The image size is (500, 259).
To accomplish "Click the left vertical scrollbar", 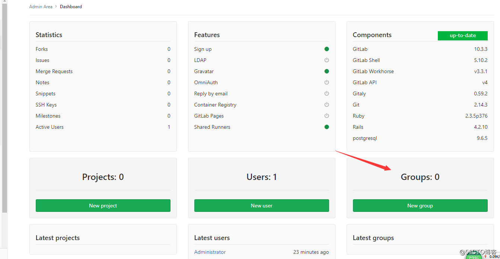I will coord(4,108).
